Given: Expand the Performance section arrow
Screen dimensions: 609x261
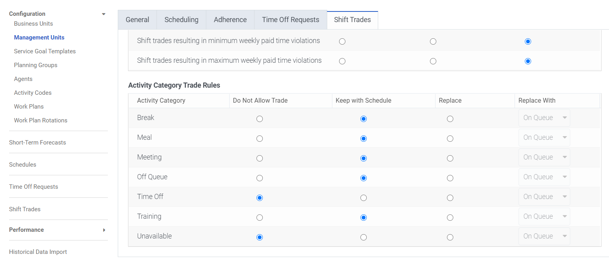Looking at the screenshot, I should click(x=104, y=230).
